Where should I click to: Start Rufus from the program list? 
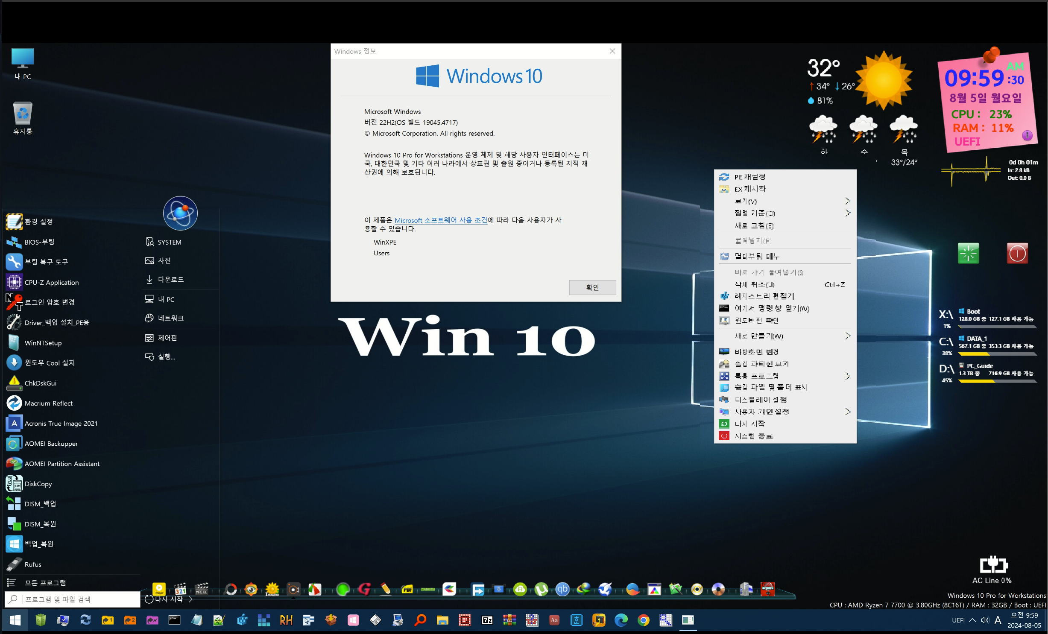click(x=25, y=564)
